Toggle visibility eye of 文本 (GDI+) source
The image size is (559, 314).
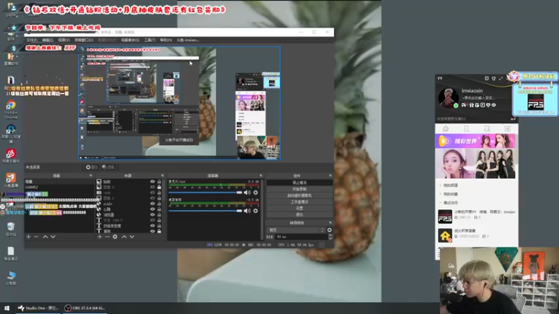click(x=152, y=220)
